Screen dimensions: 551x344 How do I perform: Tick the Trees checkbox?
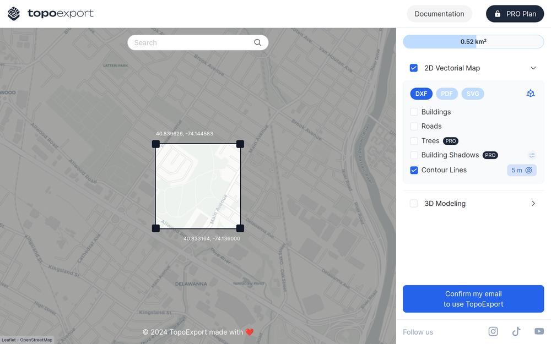coord(414,141)
